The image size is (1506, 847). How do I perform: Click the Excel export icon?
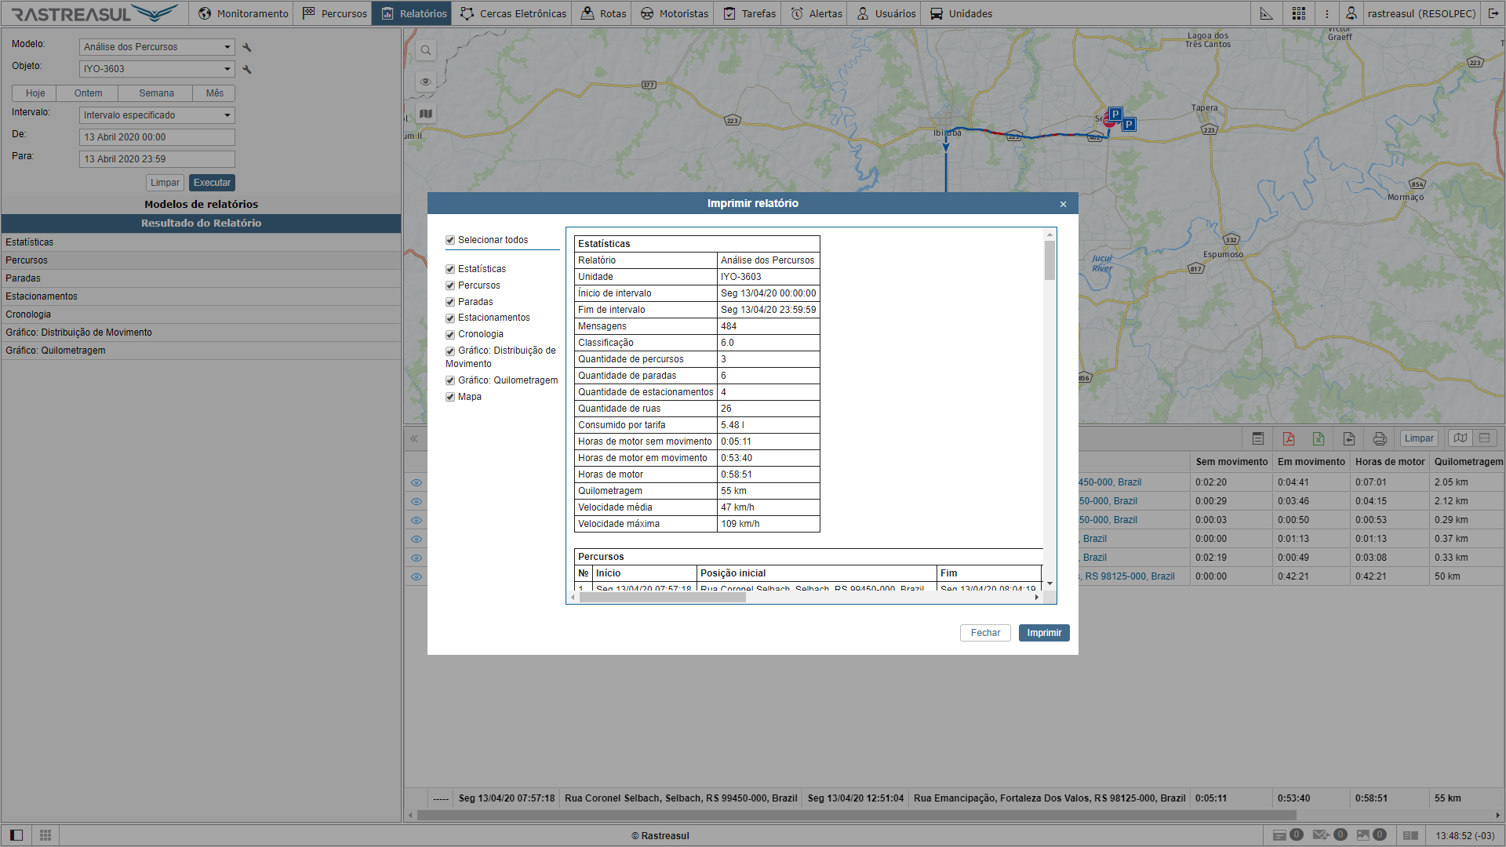(1319, 438)
